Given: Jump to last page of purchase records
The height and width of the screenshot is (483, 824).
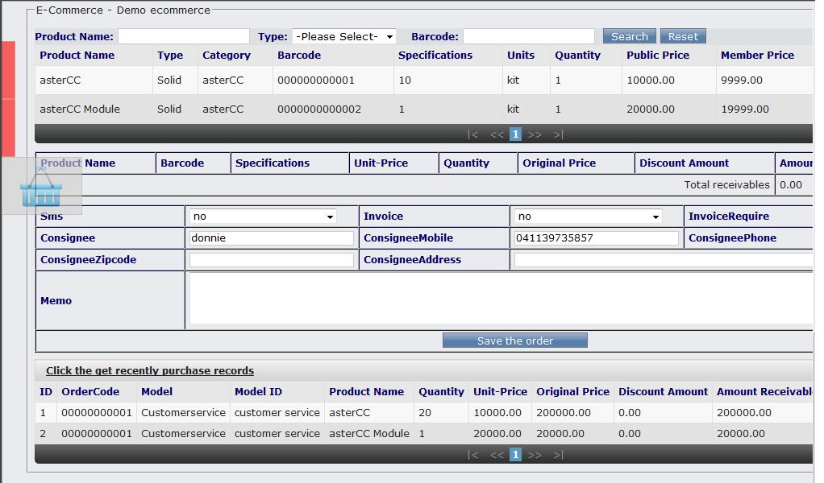Looking at the screenshot, I should tap(558, 455).
